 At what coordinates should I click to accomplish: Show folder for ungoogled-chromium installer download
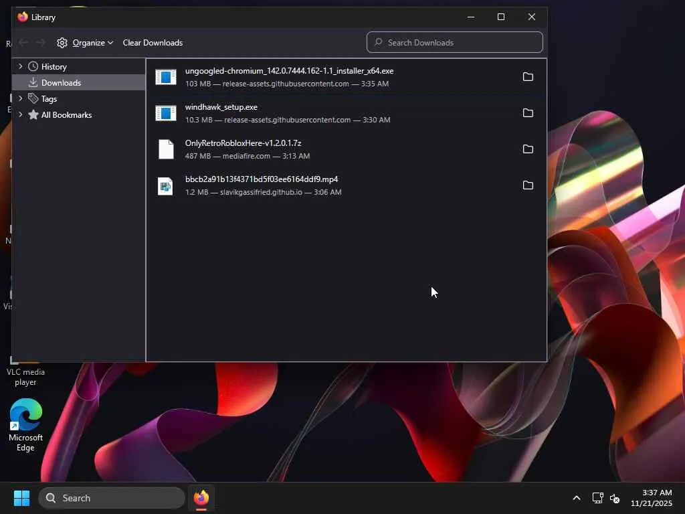coord(528,77)
